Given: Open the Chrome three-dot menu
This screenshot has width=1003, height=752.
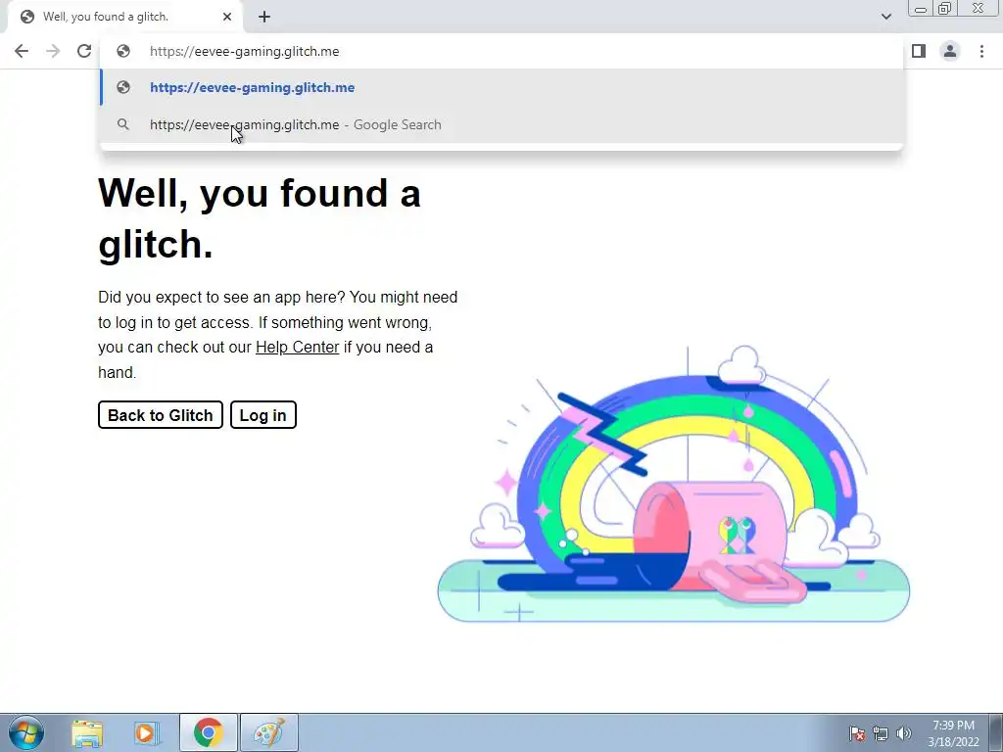Looking at the screenshot, I should (x=981, y=51).
